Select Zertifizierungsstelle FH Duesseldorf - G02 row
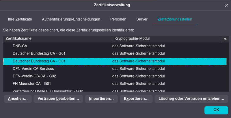Viewport: 231px width, 118px height. click(115, 90)
